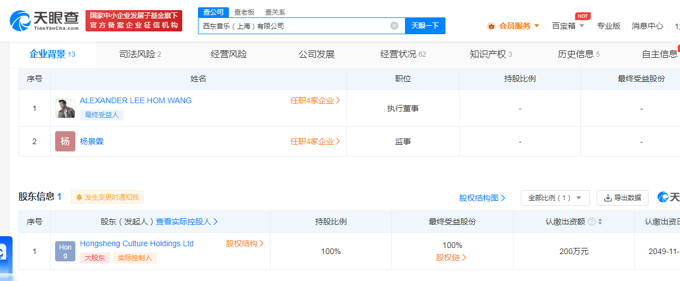
Task: Click the 发生变更时通知我 button
Action: (x=107, y=197)
